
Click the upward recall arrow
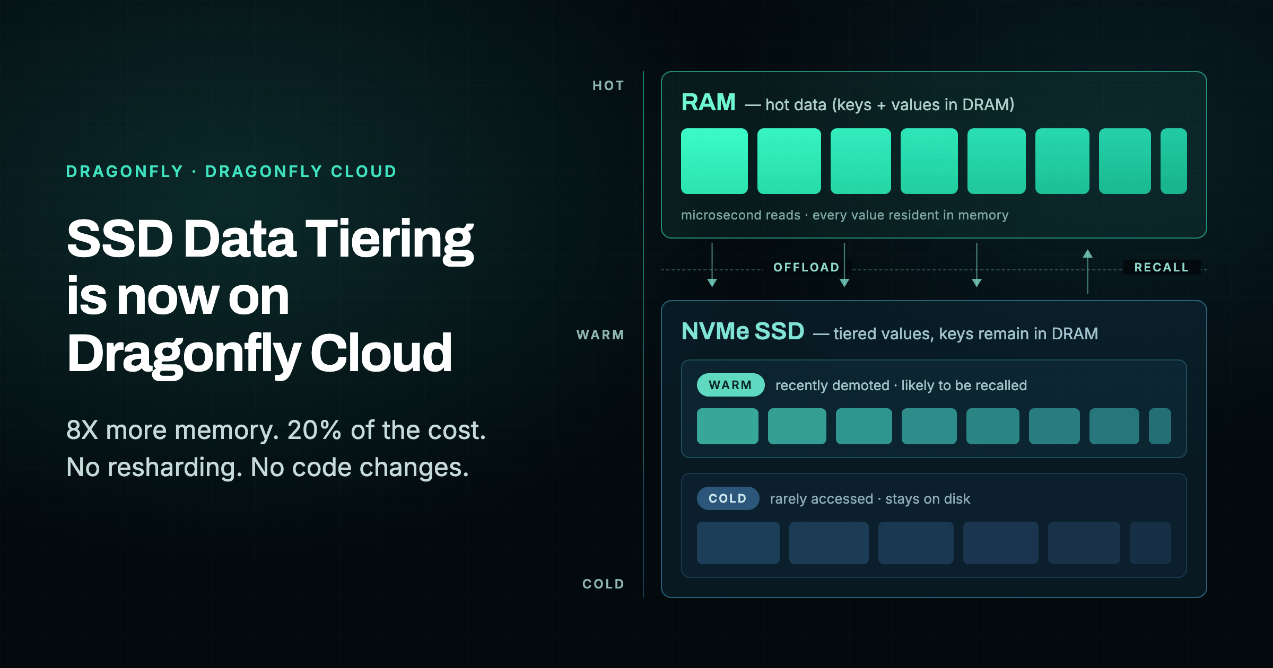point(1087,271)
